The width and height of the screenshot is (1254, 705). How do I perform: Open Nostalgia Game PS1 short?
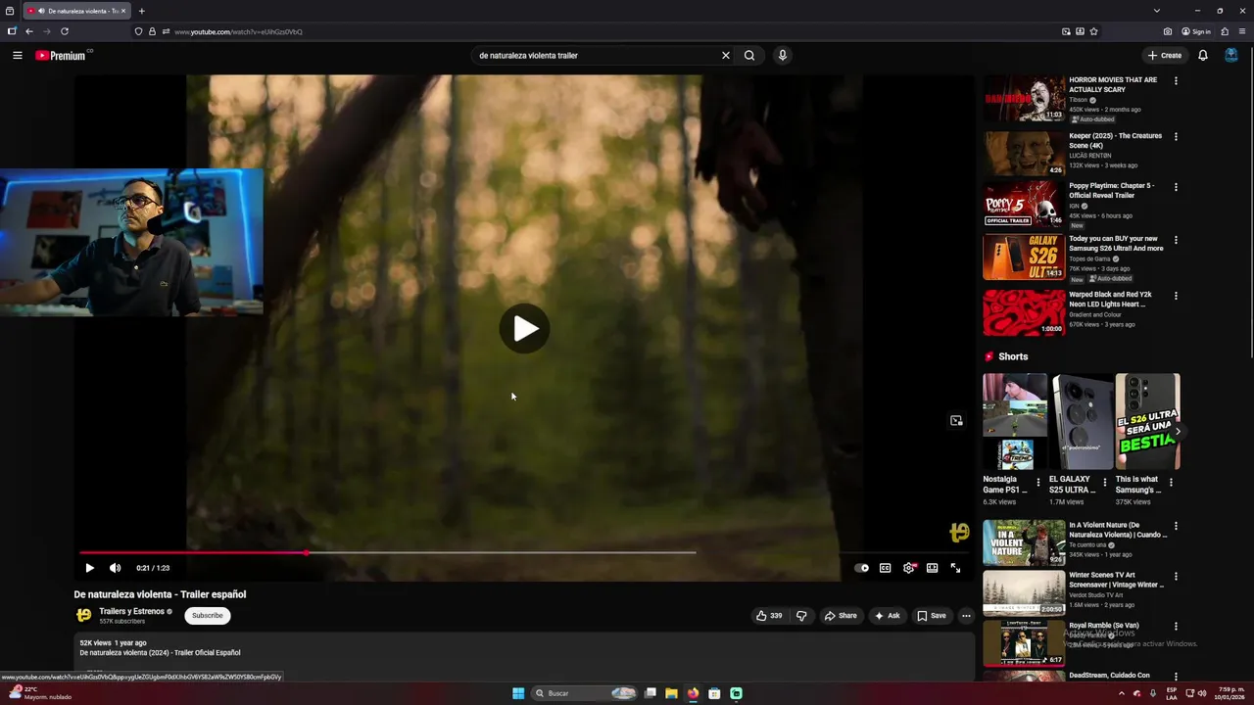click(1015, 421)
